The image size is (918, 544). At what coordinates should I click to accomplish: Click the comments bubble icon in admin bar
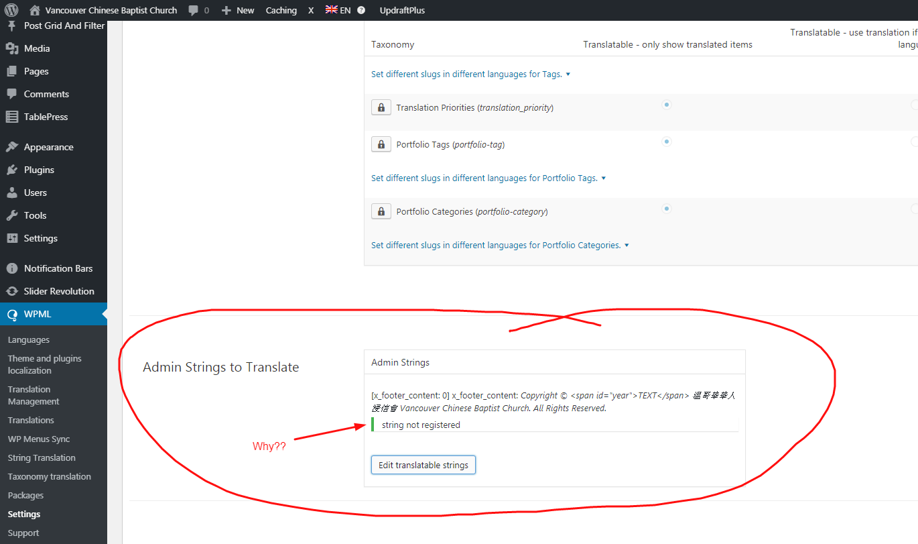click(x=194, y=11)
